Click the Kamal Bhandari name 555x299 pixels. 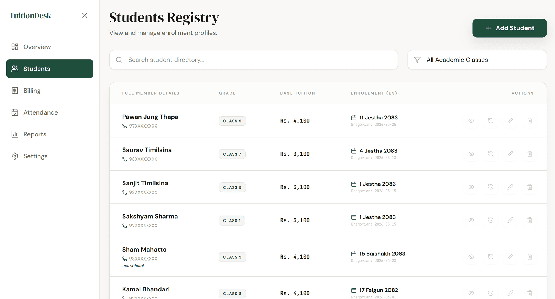[x=146, y=289]
